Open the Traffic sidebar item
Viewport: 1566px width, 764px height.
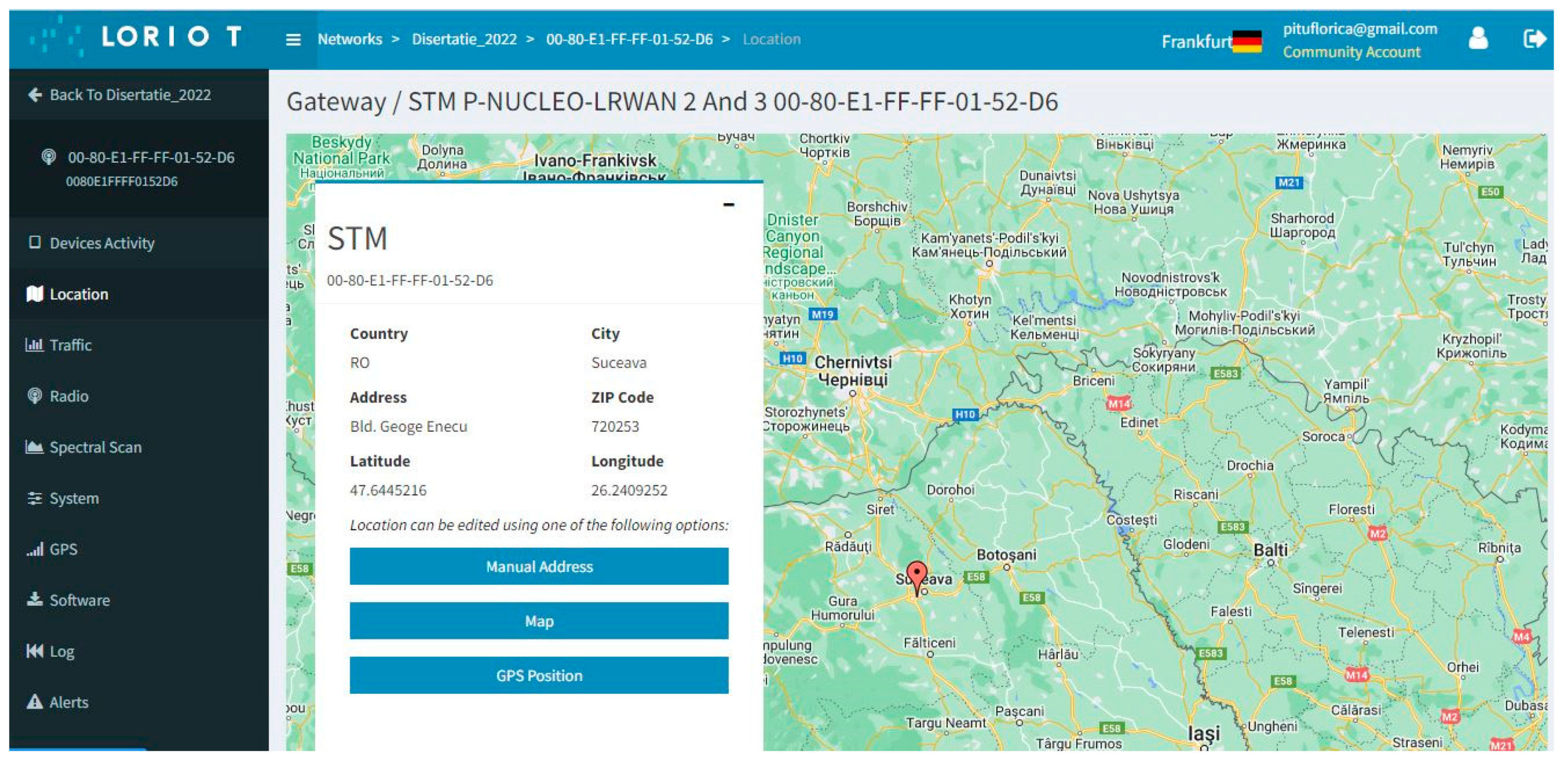coord(70,345)
